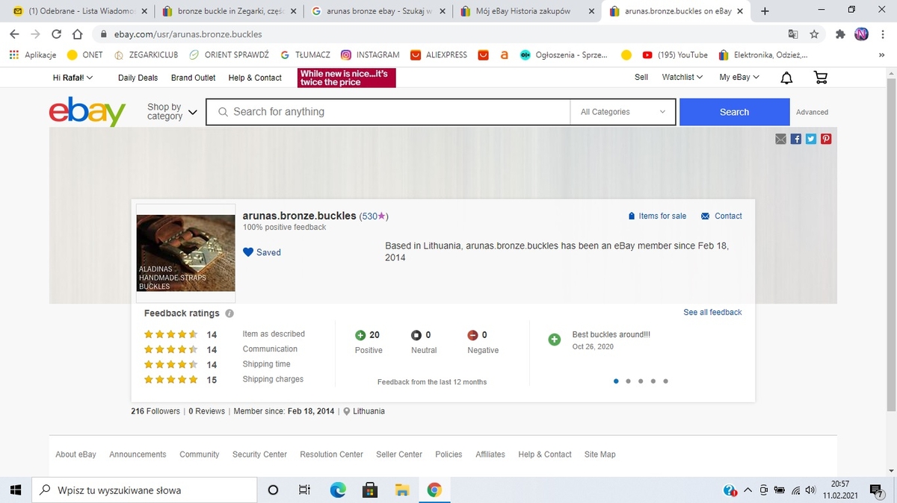Click the blue Search button
897x503 pixels.
pyautogui.click(x=734, y=112)
